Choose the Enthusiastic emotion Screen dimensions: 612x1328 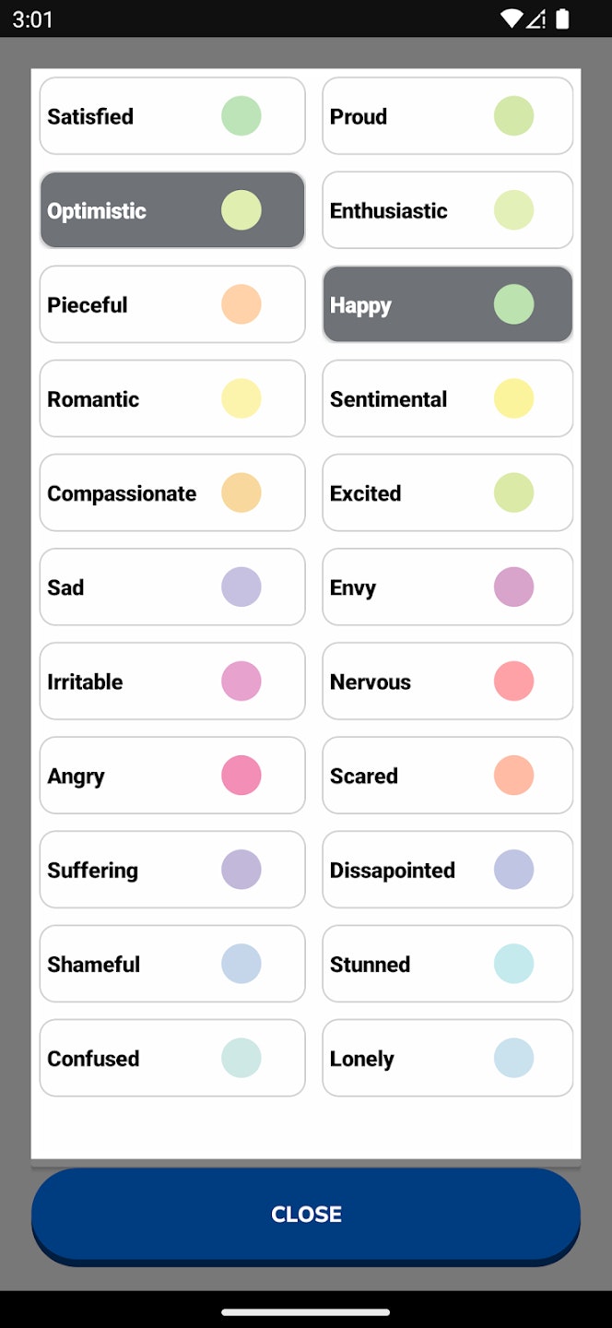[x=448, y=210]
